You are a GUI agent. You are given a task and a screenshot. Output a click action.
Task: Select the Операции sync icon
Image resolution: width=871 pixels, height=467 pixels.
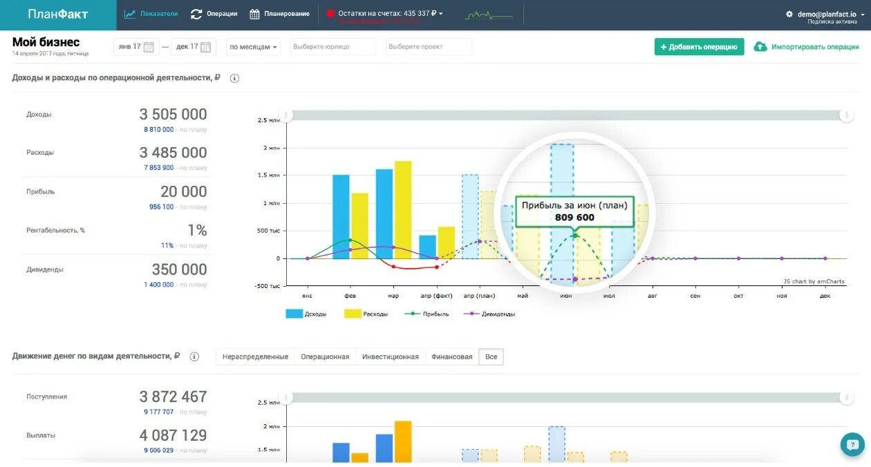coord(196,13)
